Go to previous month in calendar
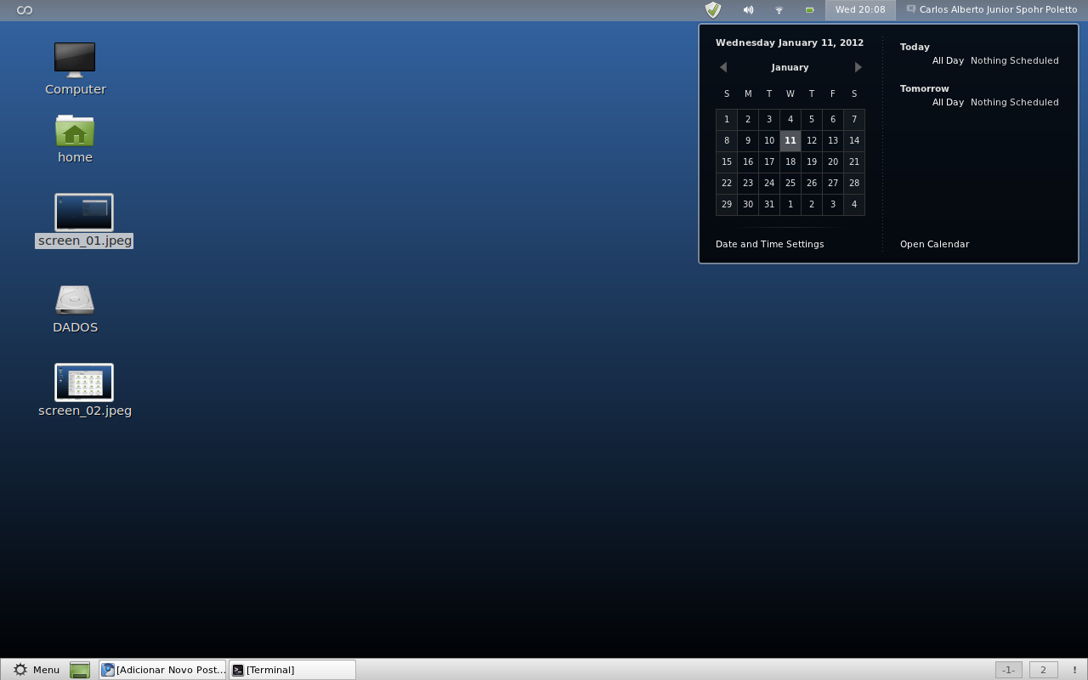 [723, 67]
